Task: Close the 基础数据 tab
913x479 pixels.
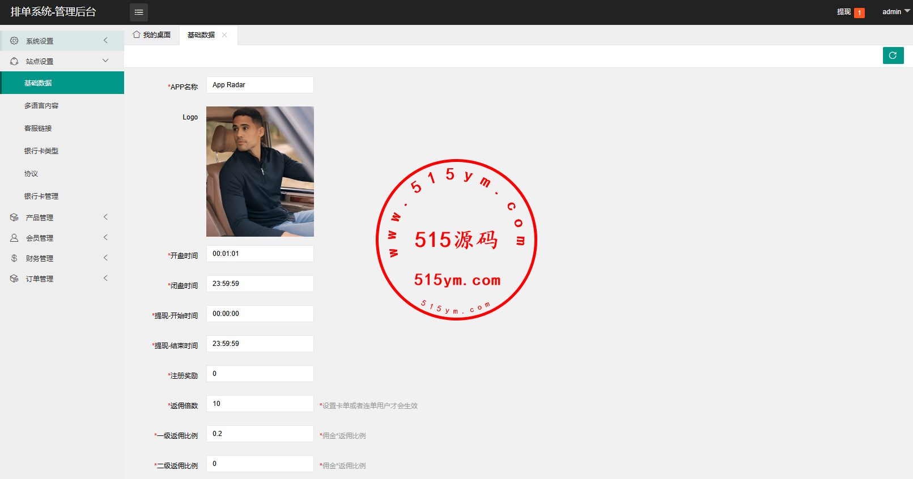Action: [x=224, y=35]
